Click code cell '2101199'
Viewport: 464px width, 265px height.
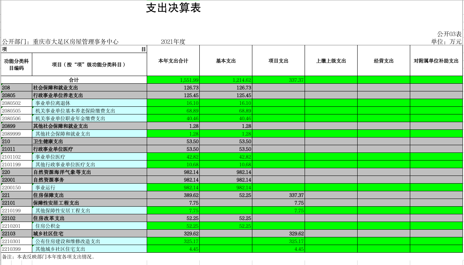point(17,164)
